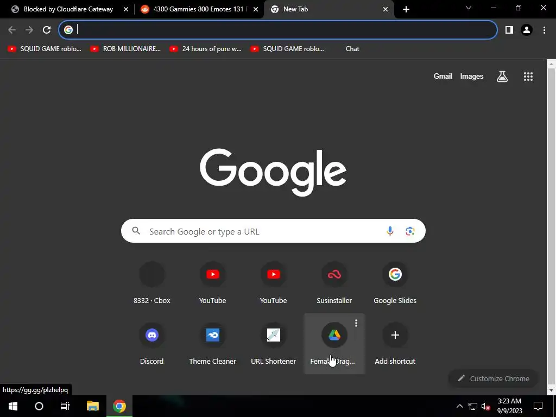Viewport: 556px width, 417px height.
Task: Open the 24 hours of pure w... bookmark
Action: (x=206, y=49)
